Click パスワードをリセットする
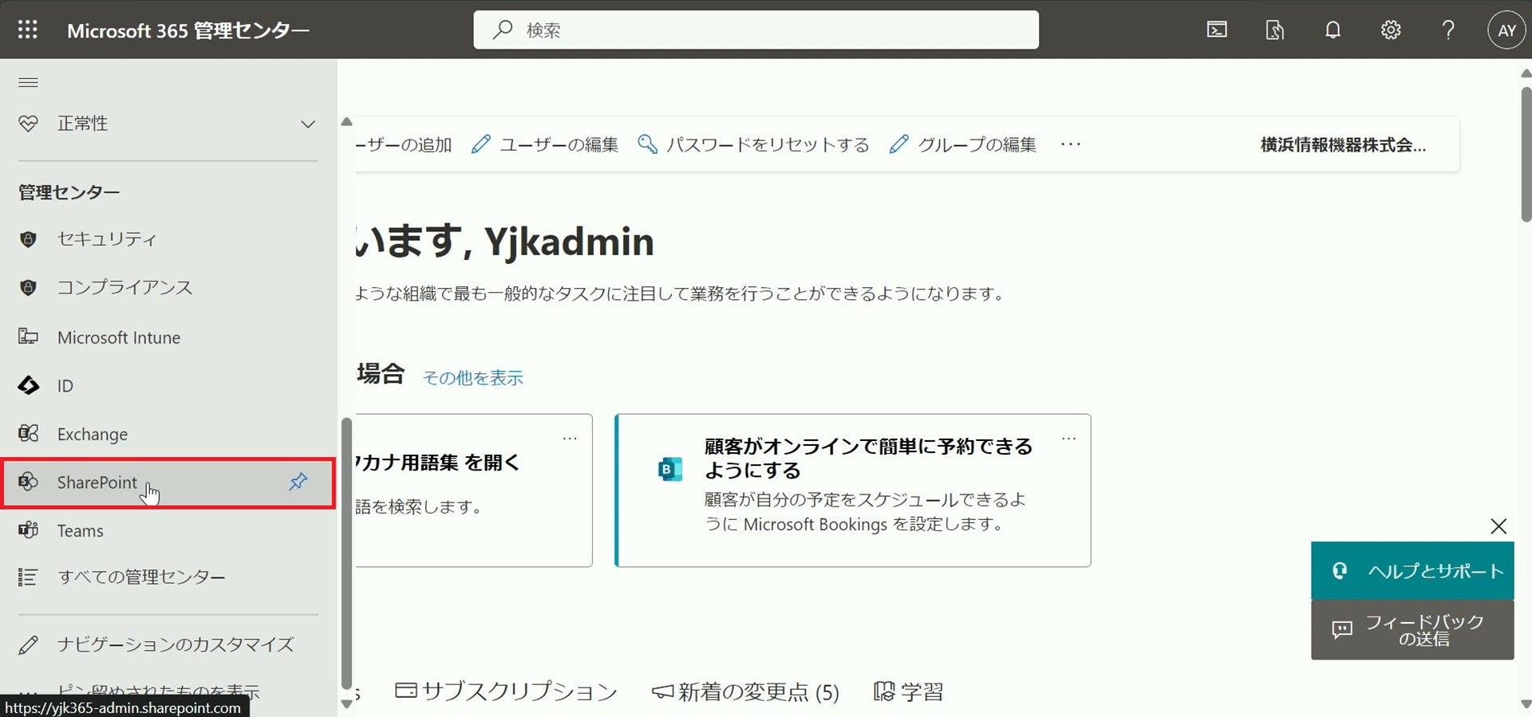This screenshot has height=717, width=1532. pyautogui.click(x=753, y=144)
